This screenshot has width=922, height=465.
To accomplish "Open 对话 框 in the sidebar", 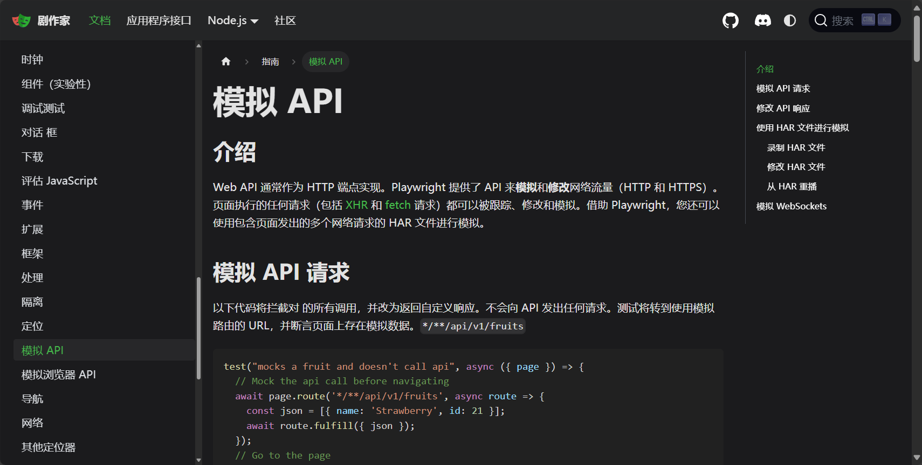I will point(105,132).
